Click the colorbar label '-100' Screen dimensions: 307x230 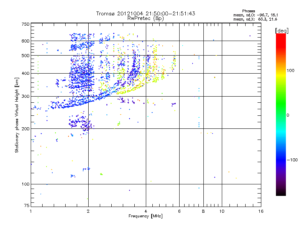[292, 160]
